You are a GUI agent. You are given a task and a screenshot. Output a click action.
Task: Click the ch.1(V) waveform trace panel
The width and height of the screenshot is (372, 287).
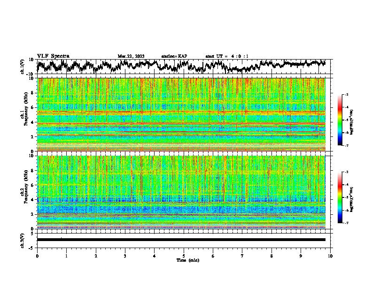(184, 67)
